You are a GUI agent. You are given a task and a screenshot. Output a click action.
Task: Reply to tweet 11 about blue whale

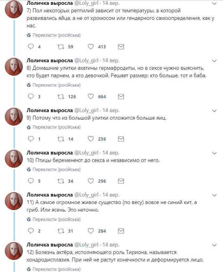pyautogui.click(x=31, y=231)
